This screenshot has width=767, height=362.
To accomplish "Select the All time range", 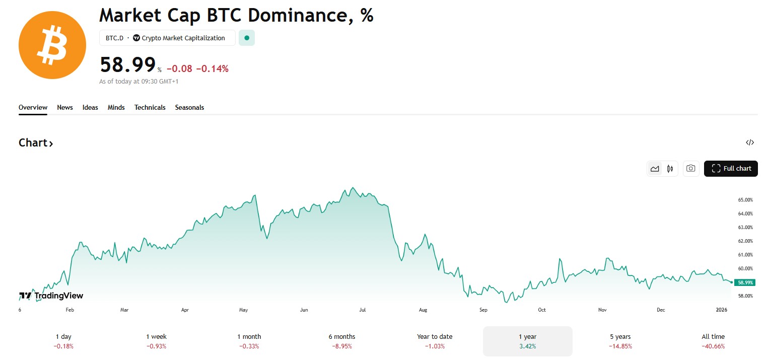I will pyautogui.click(x=713, y=341).
